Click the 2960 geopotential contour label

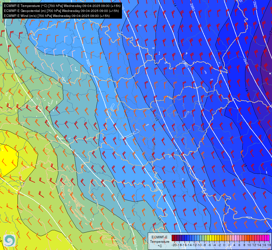(192, 7)
